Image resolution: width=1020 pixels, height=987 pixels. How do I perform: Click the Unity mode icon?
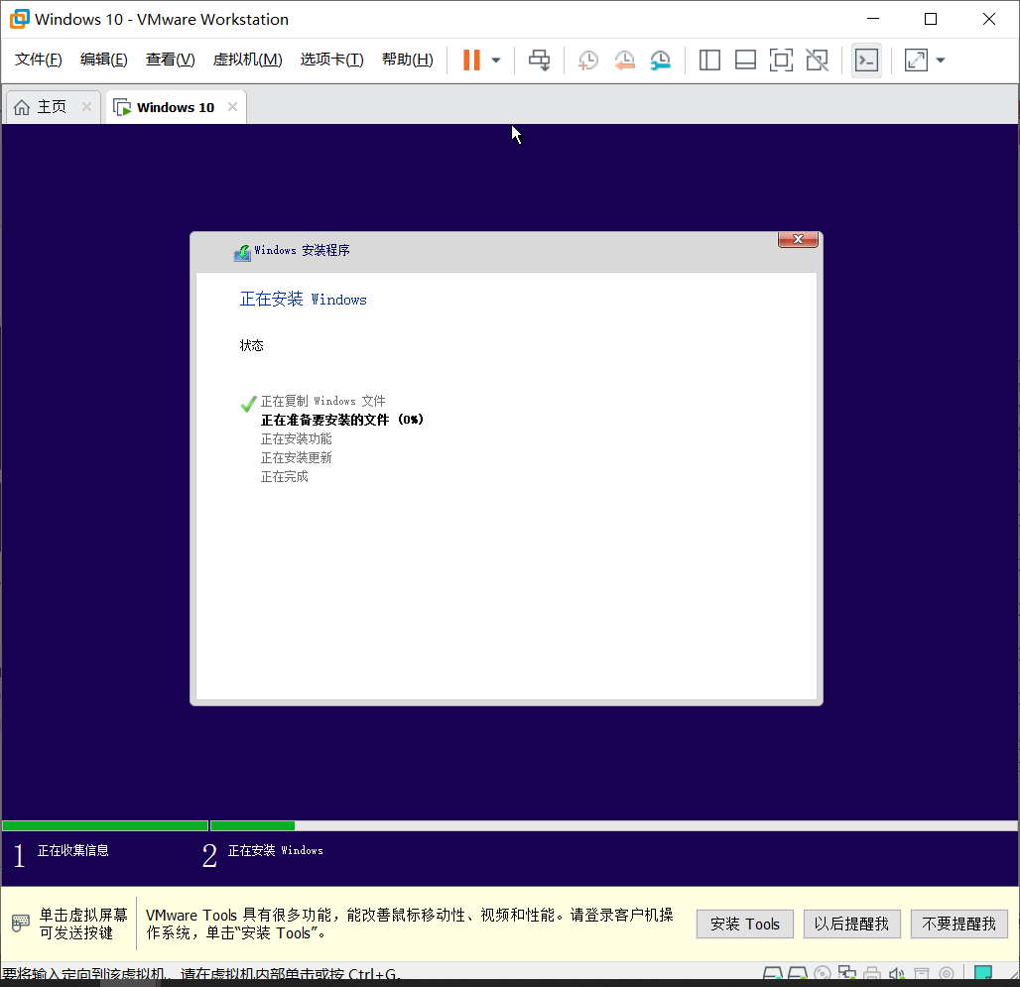pyautogui.click(x=817, y=60)
